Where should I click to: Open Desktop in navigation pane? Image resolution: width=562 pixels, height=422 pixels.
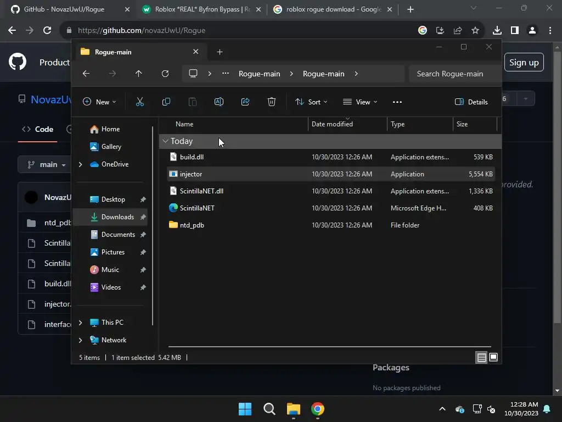pos(113,199)
